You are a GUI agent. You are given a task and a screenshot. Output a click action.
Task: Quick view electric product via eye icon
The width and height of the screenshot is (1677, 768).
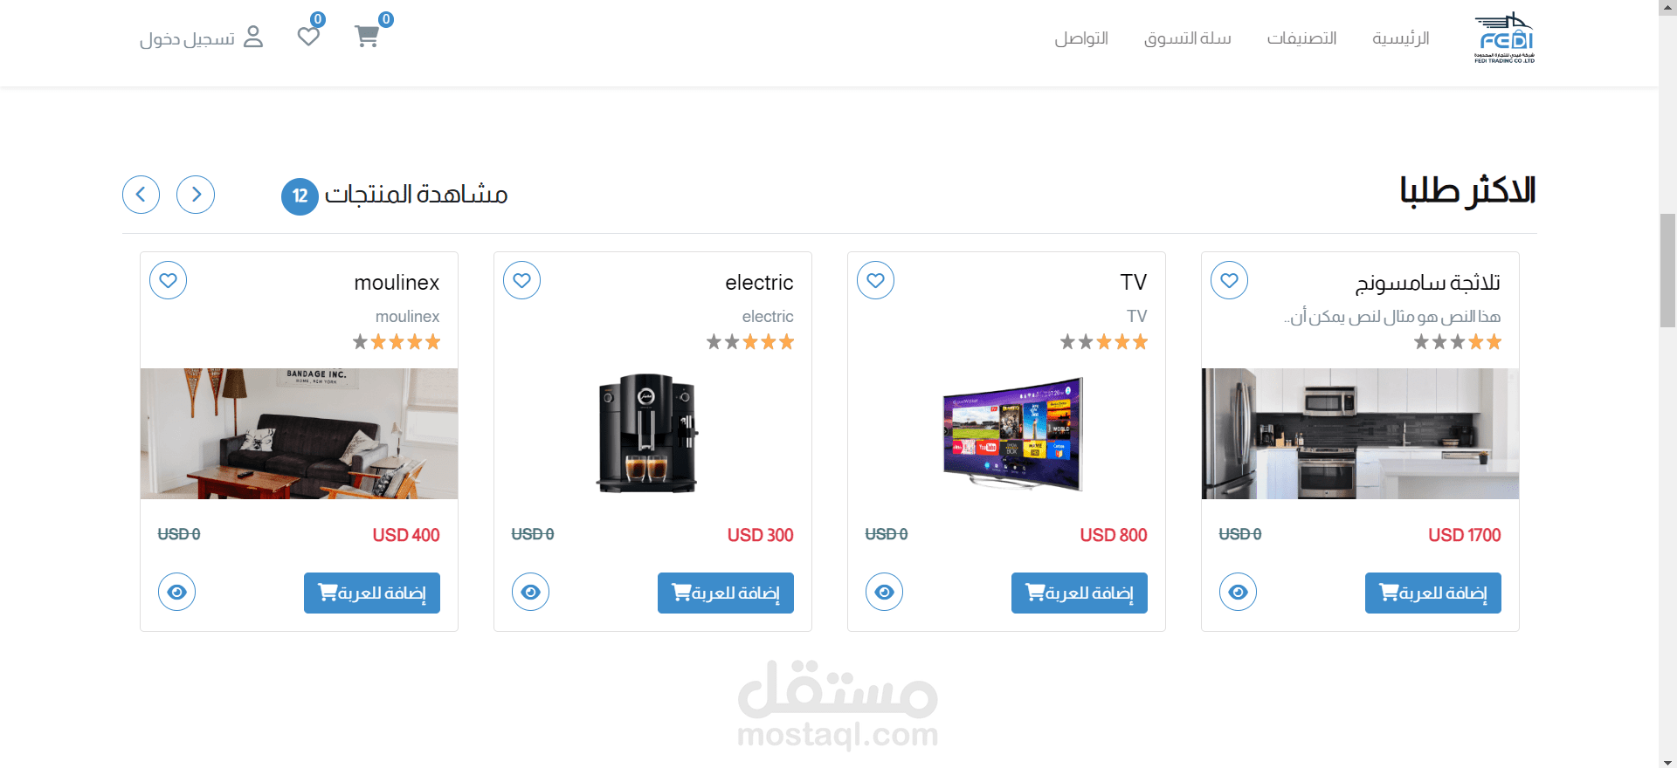coord(531,592)
